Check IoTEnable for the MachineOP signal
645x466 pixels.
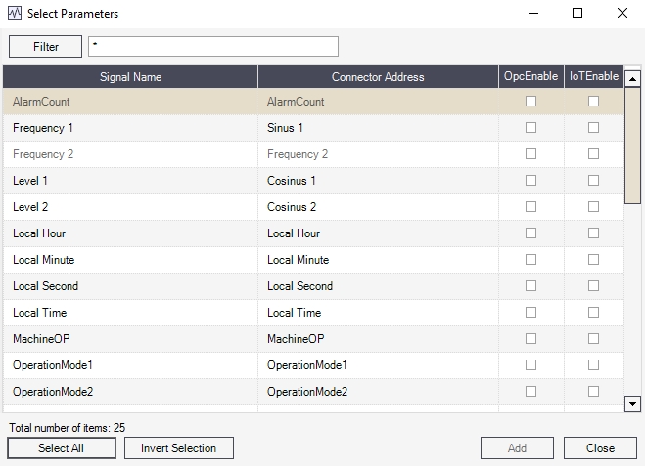coord(593,339)
